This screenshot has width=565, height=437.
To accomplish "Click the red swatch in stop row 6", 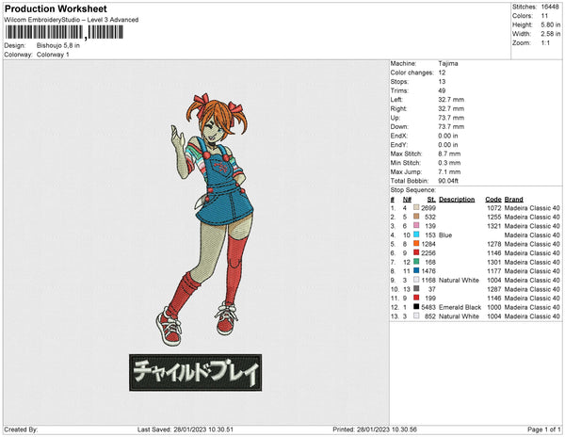I will click(x=416, y=252).
